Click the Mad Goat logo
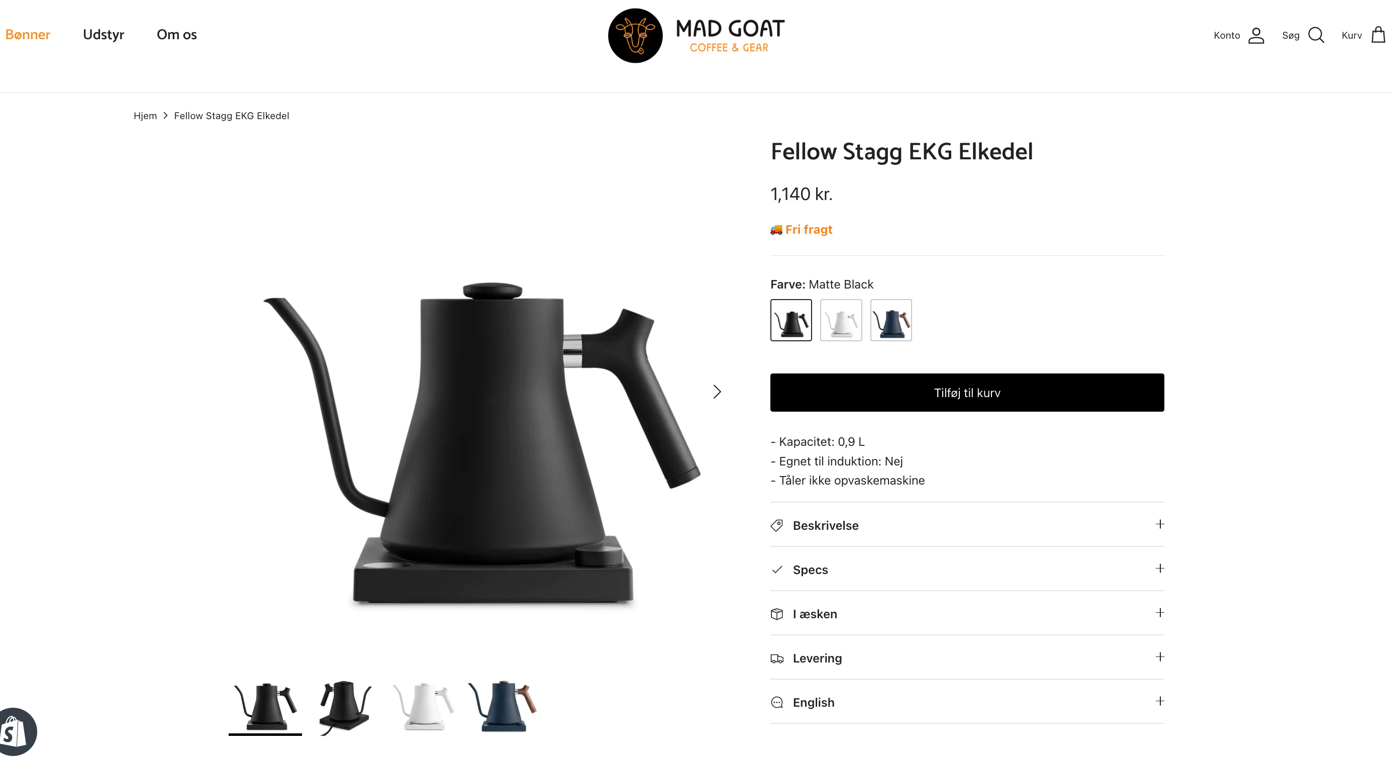The image size is (1392, 759). [x=696, y=36]
